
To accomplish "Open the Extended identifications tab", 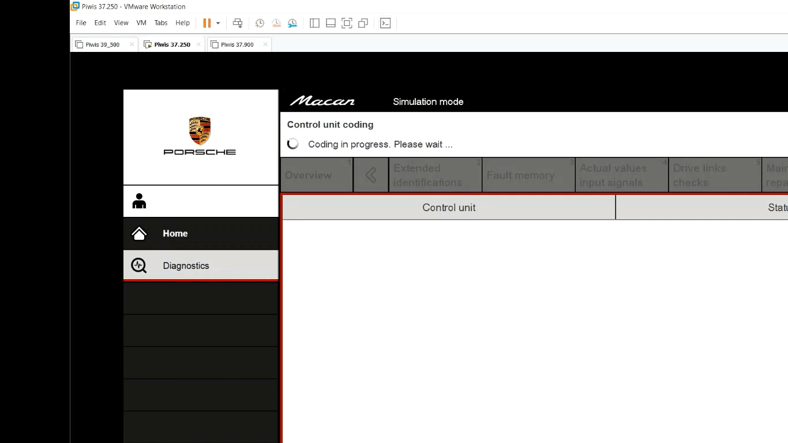I will pyautogui.click(x=436, y=175).
